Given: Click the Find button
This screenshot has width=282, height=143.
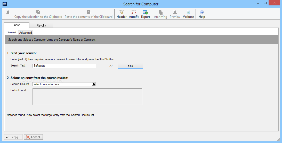Looking at the screenshot, I should pos(131,66).
